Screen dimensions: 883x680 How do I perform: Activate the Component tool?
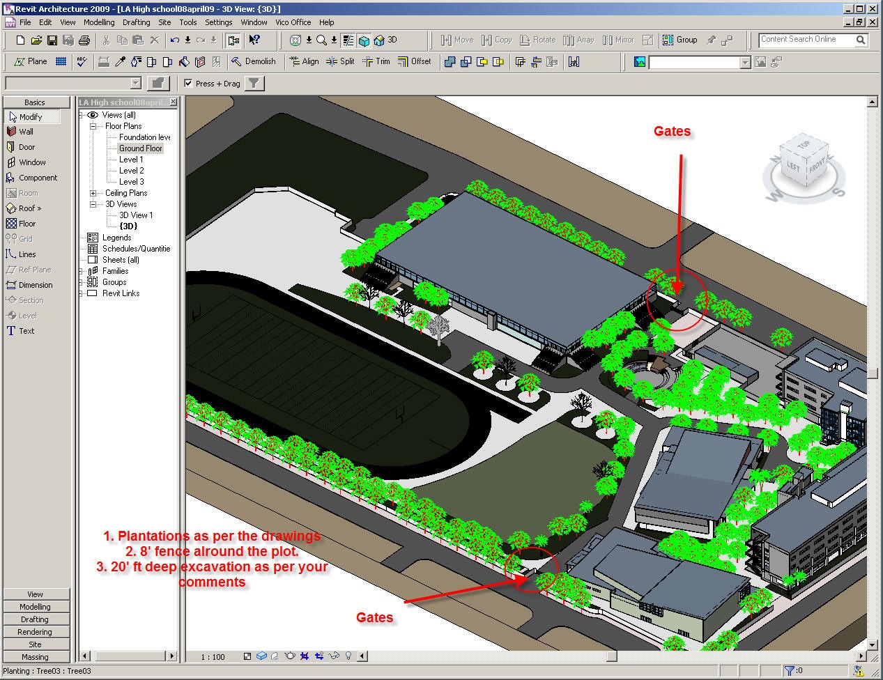click(31, 178)
